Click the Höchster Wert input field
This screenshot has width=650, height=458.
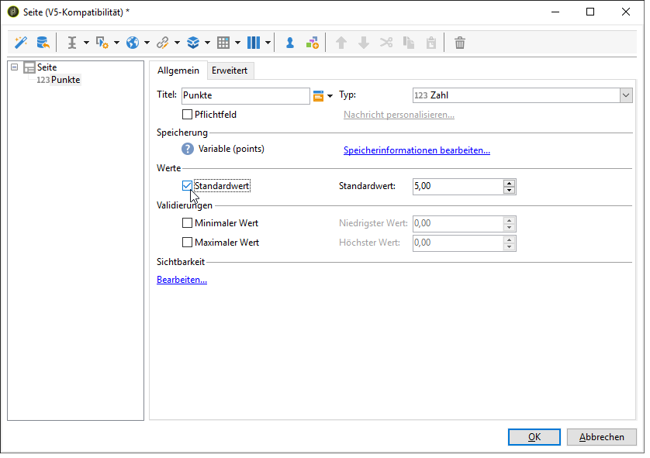pyautogui.click(x=458, y=243)
